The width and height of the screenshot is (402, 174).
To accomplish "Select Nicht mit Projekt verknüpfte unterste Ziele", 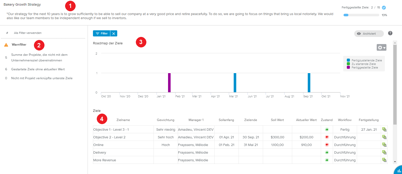I will coord(42,78).
